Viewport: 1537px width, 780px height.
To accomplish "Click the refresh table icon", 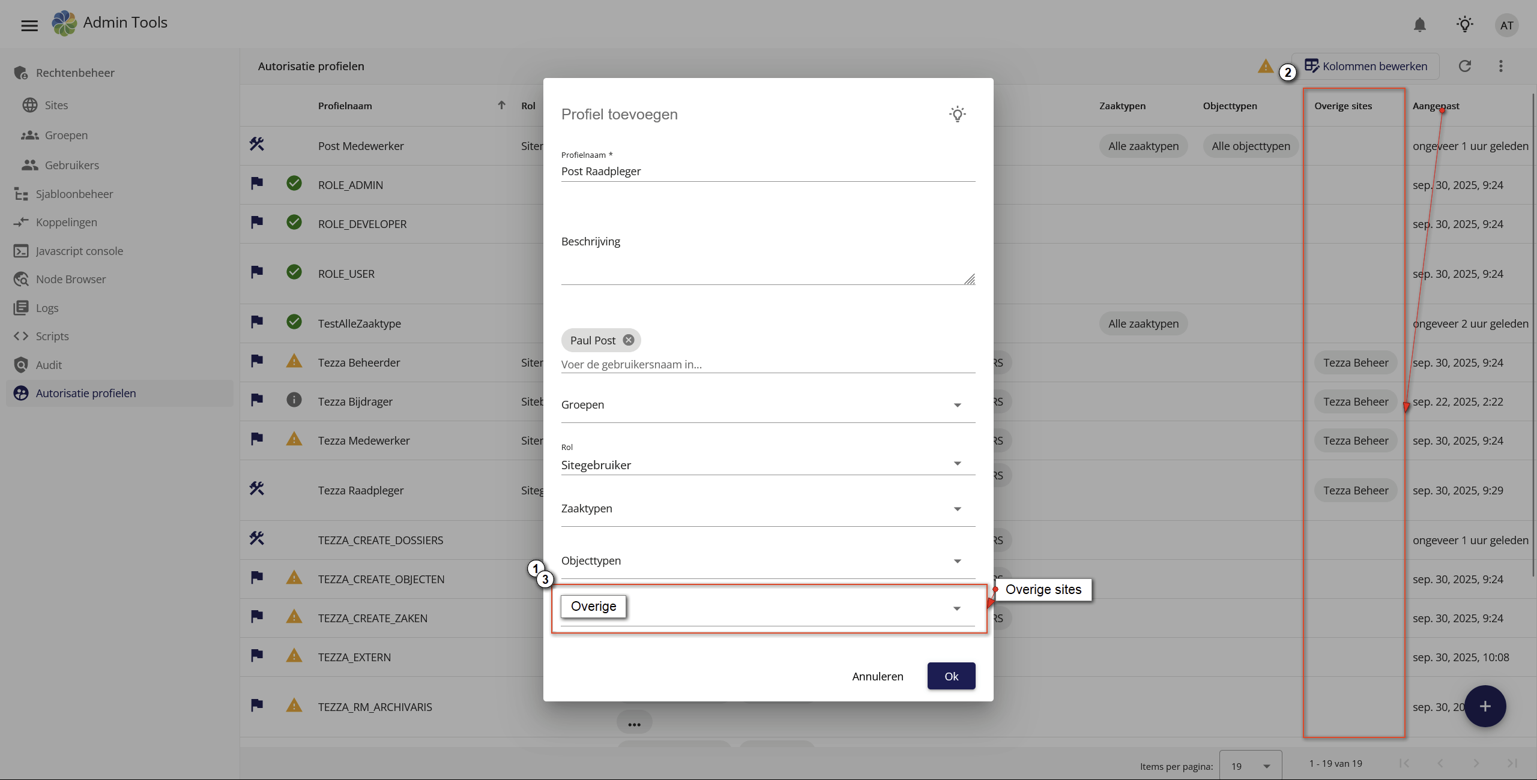I will (1465, 66).
